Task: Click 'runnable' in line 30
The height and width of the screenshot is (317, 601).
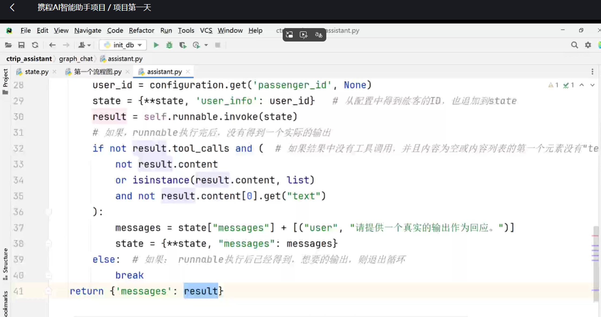Action: [195, 117]
